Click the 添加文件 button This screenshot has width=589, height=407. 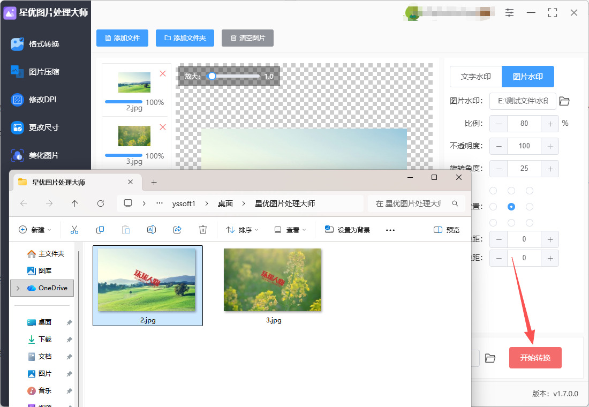122,38
